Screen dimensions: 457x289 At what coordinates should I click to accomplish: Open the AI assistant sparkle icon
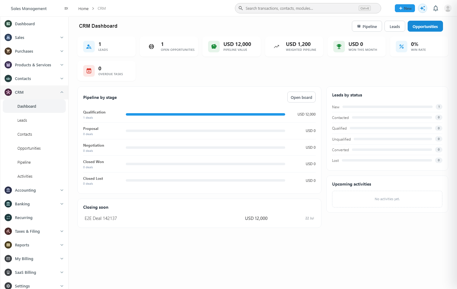point(423,8)
